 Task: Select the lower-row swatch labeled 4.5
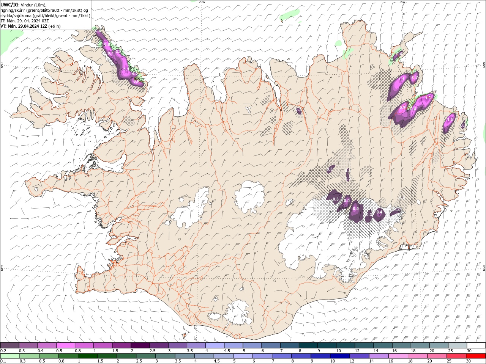223,356
